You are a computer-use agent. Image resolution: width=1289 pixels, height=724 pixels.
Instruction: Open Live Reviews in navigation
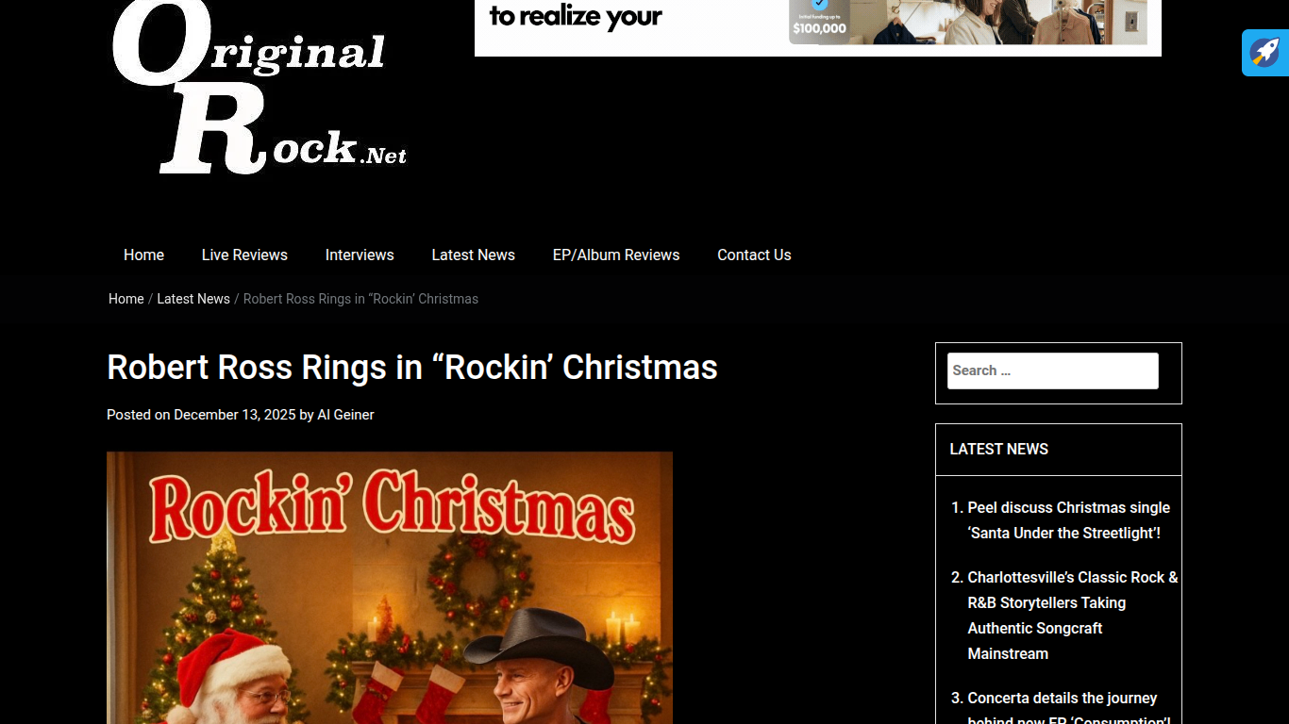(244, 255)
